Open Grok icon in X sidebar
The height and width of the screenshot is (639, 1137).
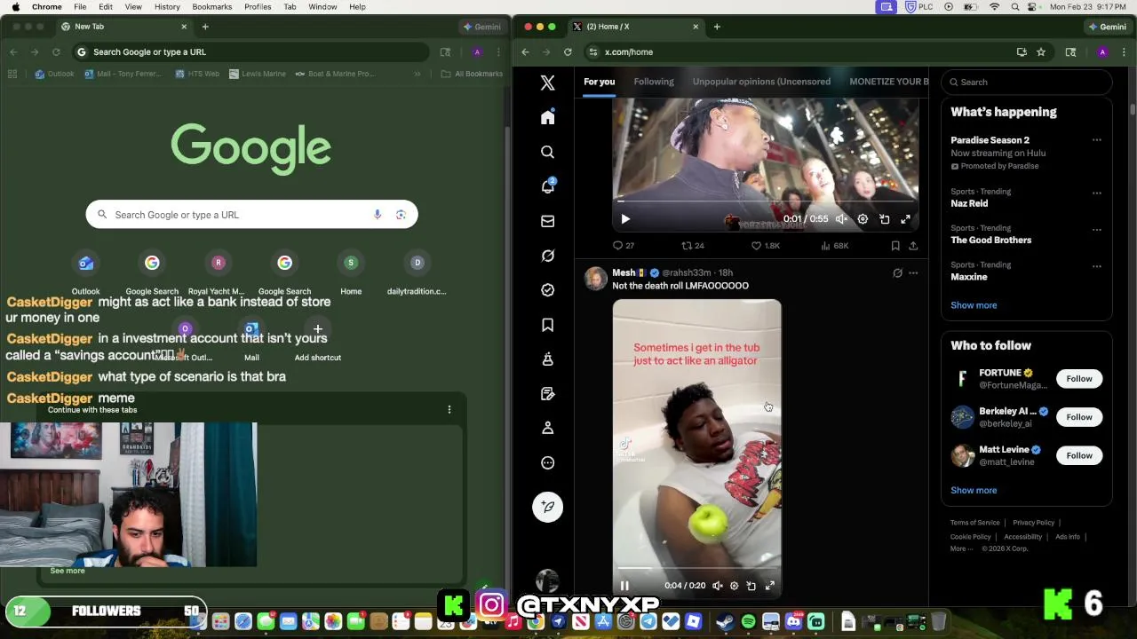[x=547, y=256]
